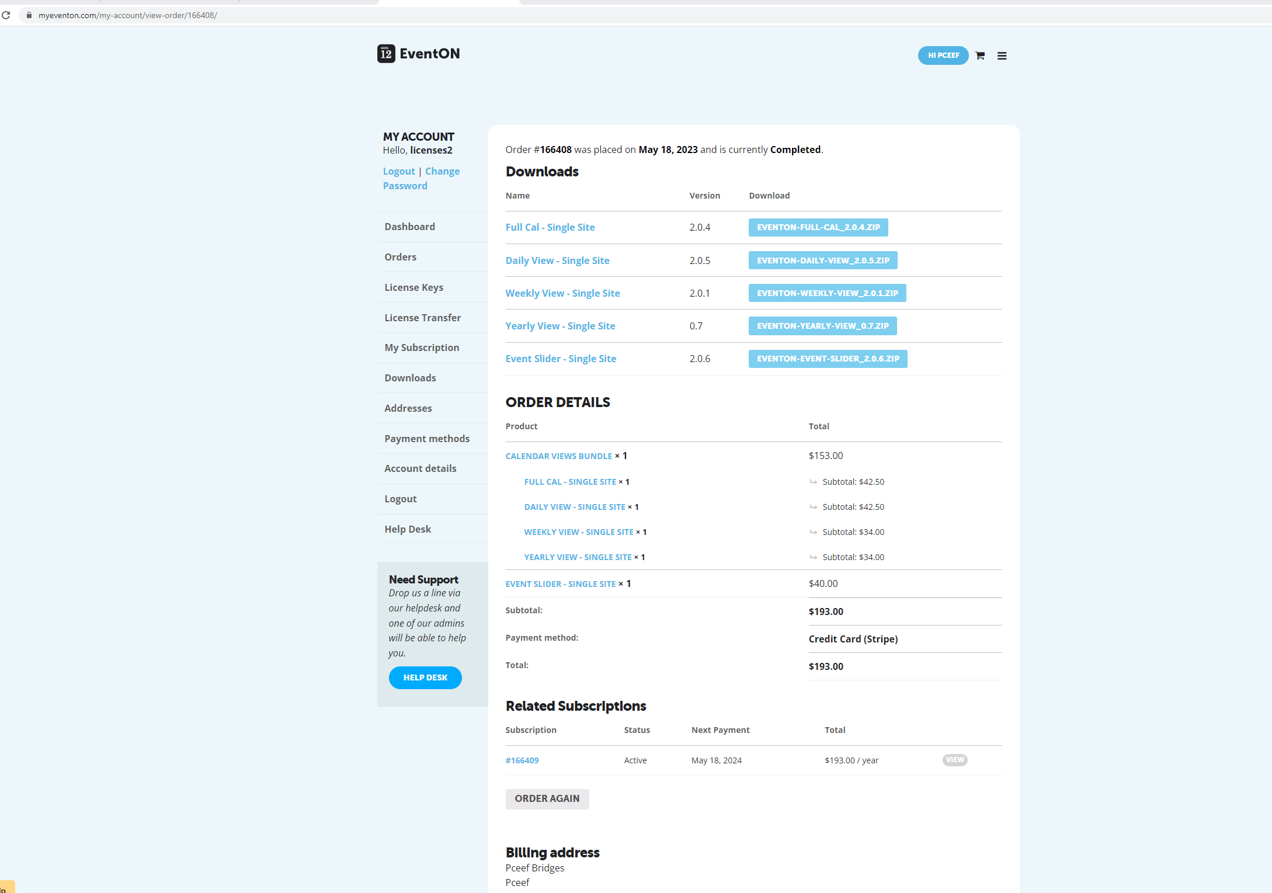1272x893 pixels.
Task: Click VIEW on subscription #166409
Action: pyautogui.click(x=954, y=760)
